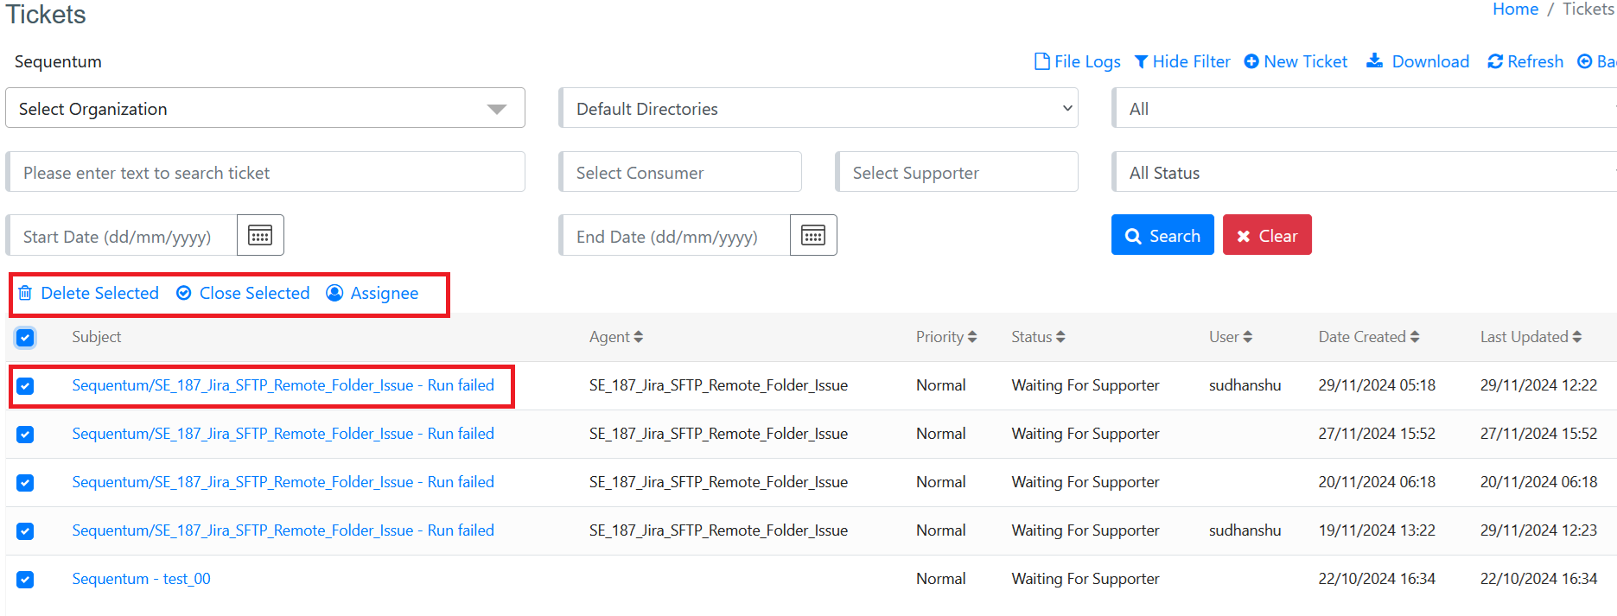Open ticket created 20/11/2024 06:18 subject link
The width and height of the screenshot is (1617, 616).
pyautogui.click(x=283, y=482)
